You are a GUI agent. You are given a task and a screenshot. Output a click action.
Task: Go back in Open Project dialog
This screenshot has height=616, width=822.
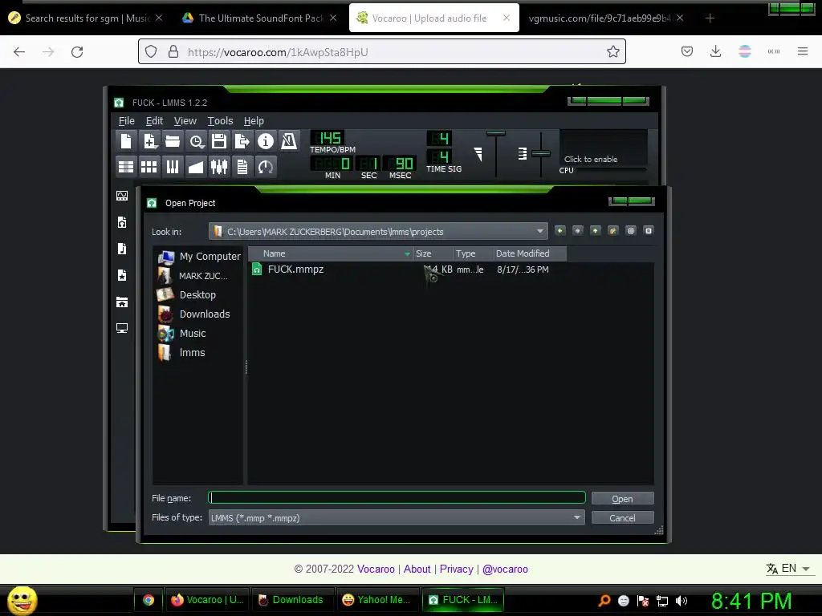coord(560,230)
